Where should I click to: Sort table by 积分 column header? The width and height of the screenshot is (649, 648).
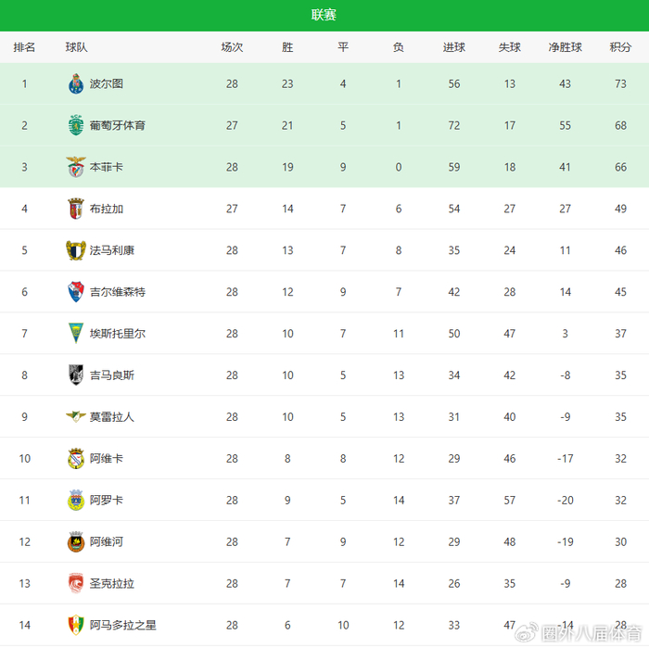[620, 47]
